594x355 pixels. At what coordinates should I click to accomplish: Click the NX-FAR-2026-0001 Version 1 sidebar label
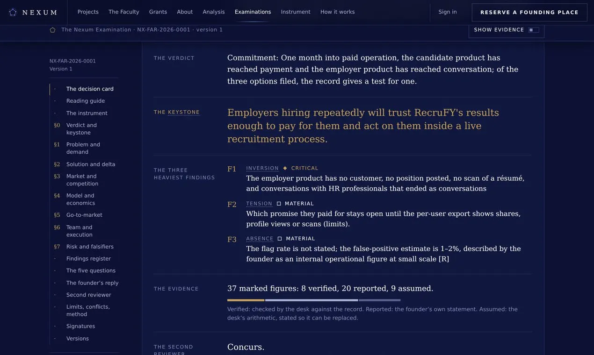(x=72, y=65)
